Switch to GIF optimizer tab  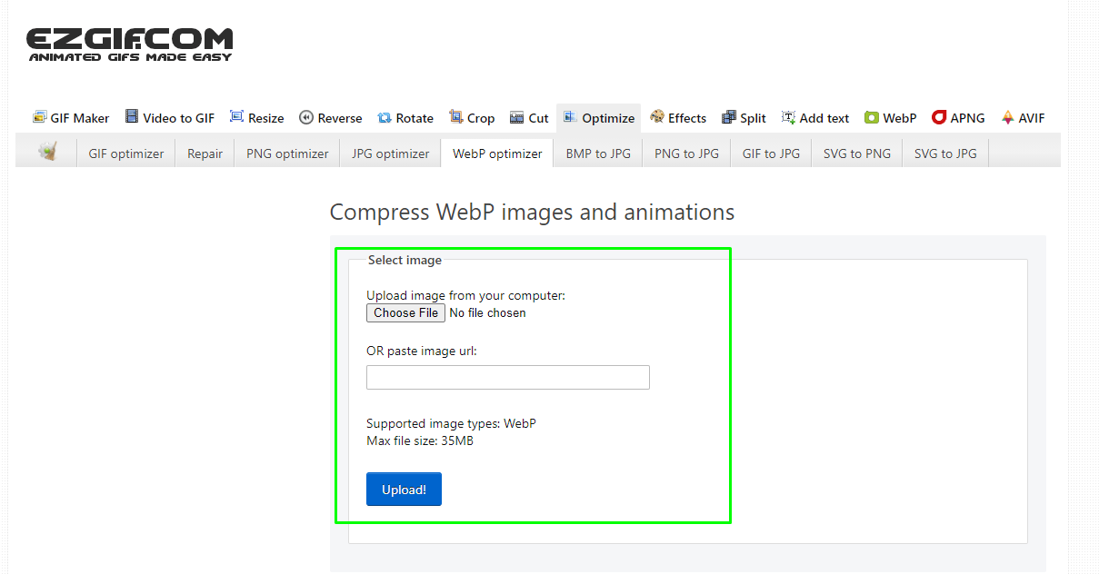click(126, 153)
